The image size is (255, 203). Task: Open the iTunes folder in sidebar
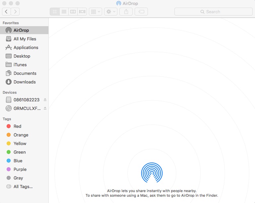point(24,65)
